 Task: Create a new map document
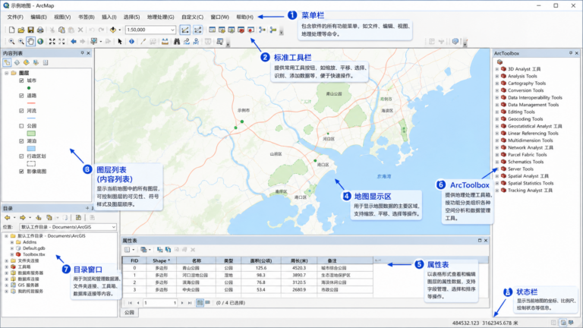(11, 30)
